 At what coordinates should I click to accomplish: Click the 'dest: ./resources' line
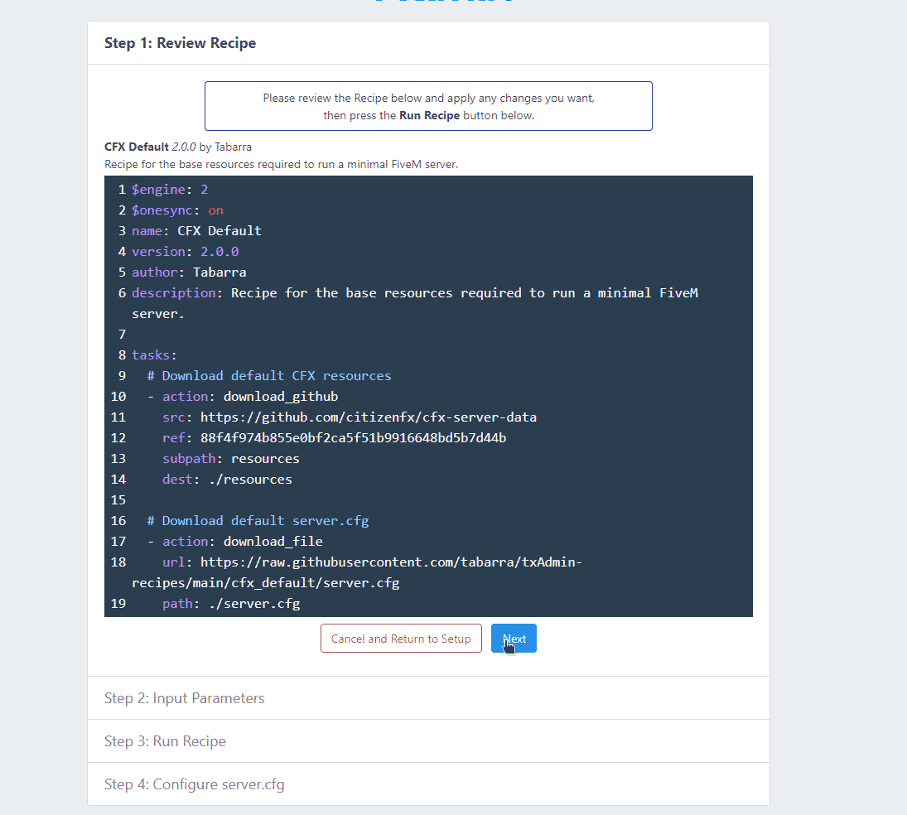(227, 480)
